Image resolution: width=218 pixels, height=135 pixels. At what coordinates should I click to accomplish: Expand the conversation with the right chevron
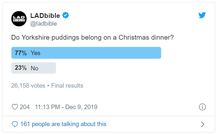[202, 124]
